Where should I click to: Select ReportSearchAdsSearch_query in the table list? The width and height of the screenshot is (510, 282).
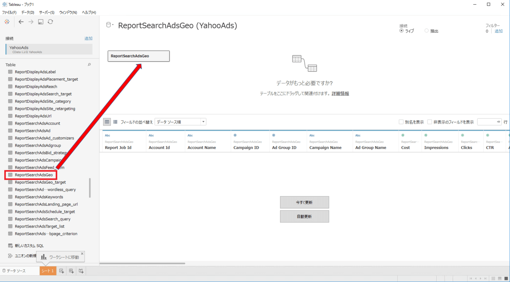click(42, 219)
